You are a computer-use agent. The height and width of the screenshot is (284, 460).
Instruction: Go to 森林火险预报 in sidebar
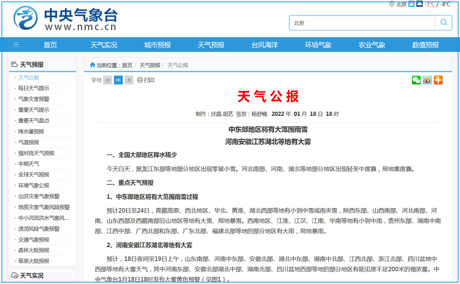click(34, 250)
